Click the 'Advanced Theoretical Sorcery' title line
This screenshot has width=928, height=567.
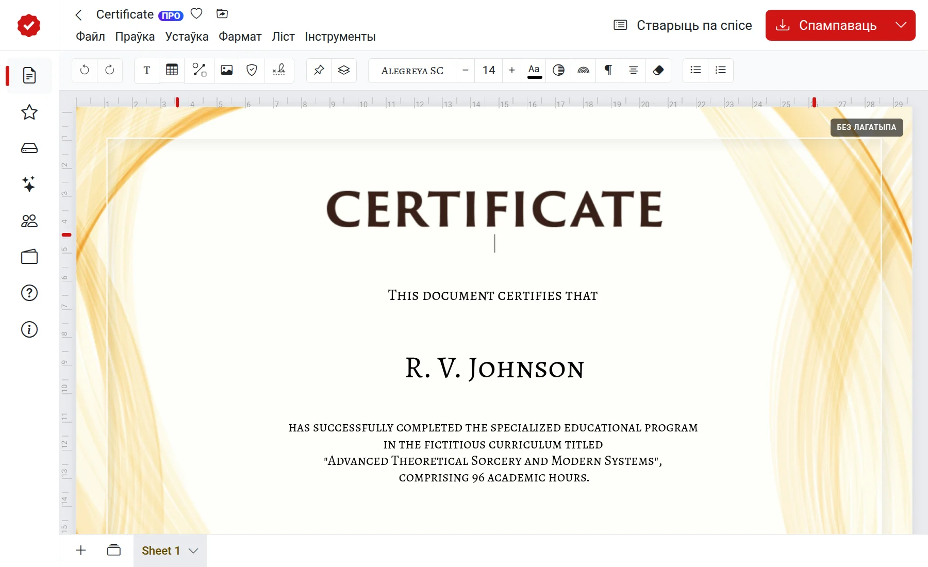(x=493, y=461)
